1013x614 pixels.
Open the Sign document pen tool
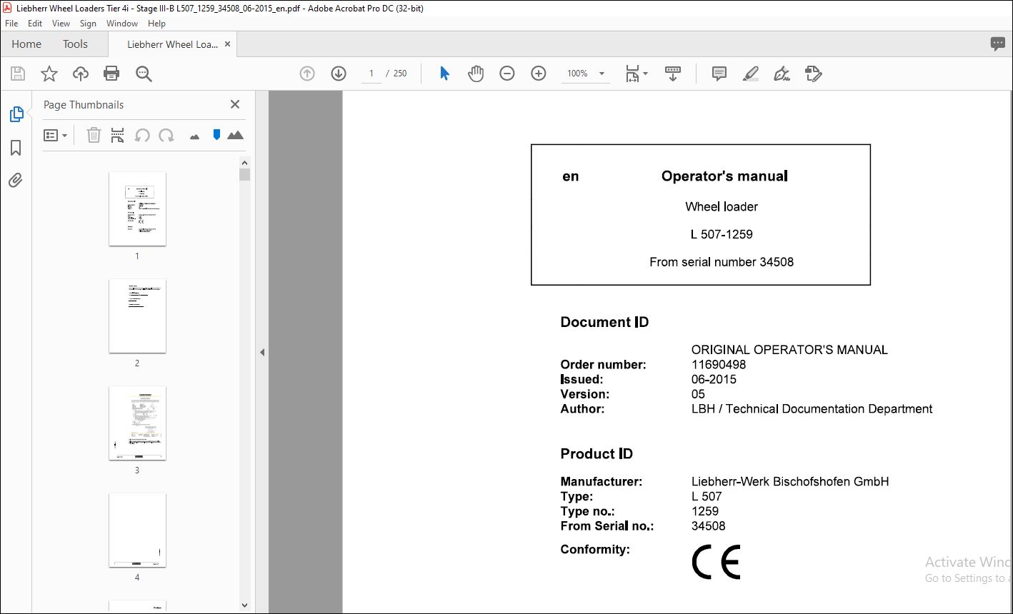[782, 74]
